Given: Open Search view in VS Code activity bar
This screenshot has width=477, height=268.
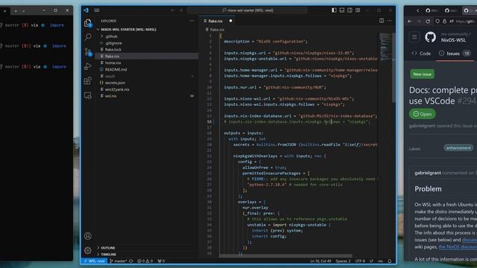Looking at the screenshot, I should point(88,36).
